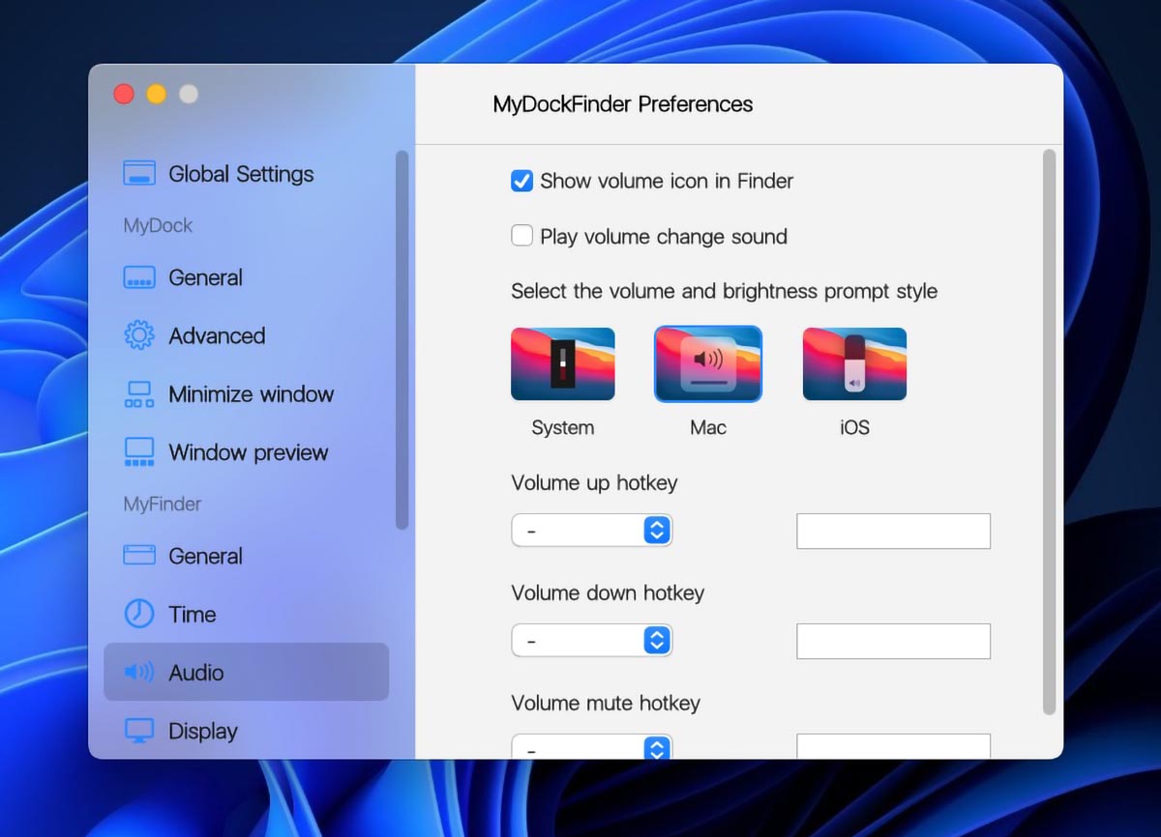Screen dimensions: 1161x837
Task: Uncheck Show volume icon in Finder
Action: pos(522,181)
